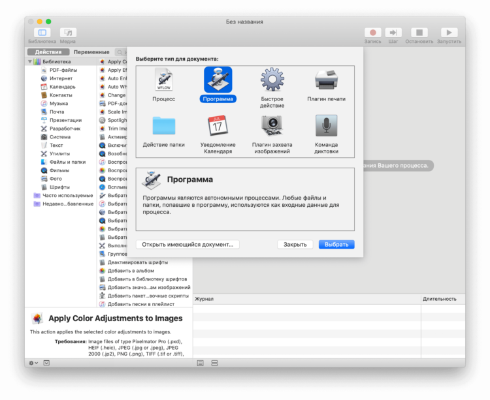Select the Программа document type icon
Viewport: 490px width, 400px height.
218,80
